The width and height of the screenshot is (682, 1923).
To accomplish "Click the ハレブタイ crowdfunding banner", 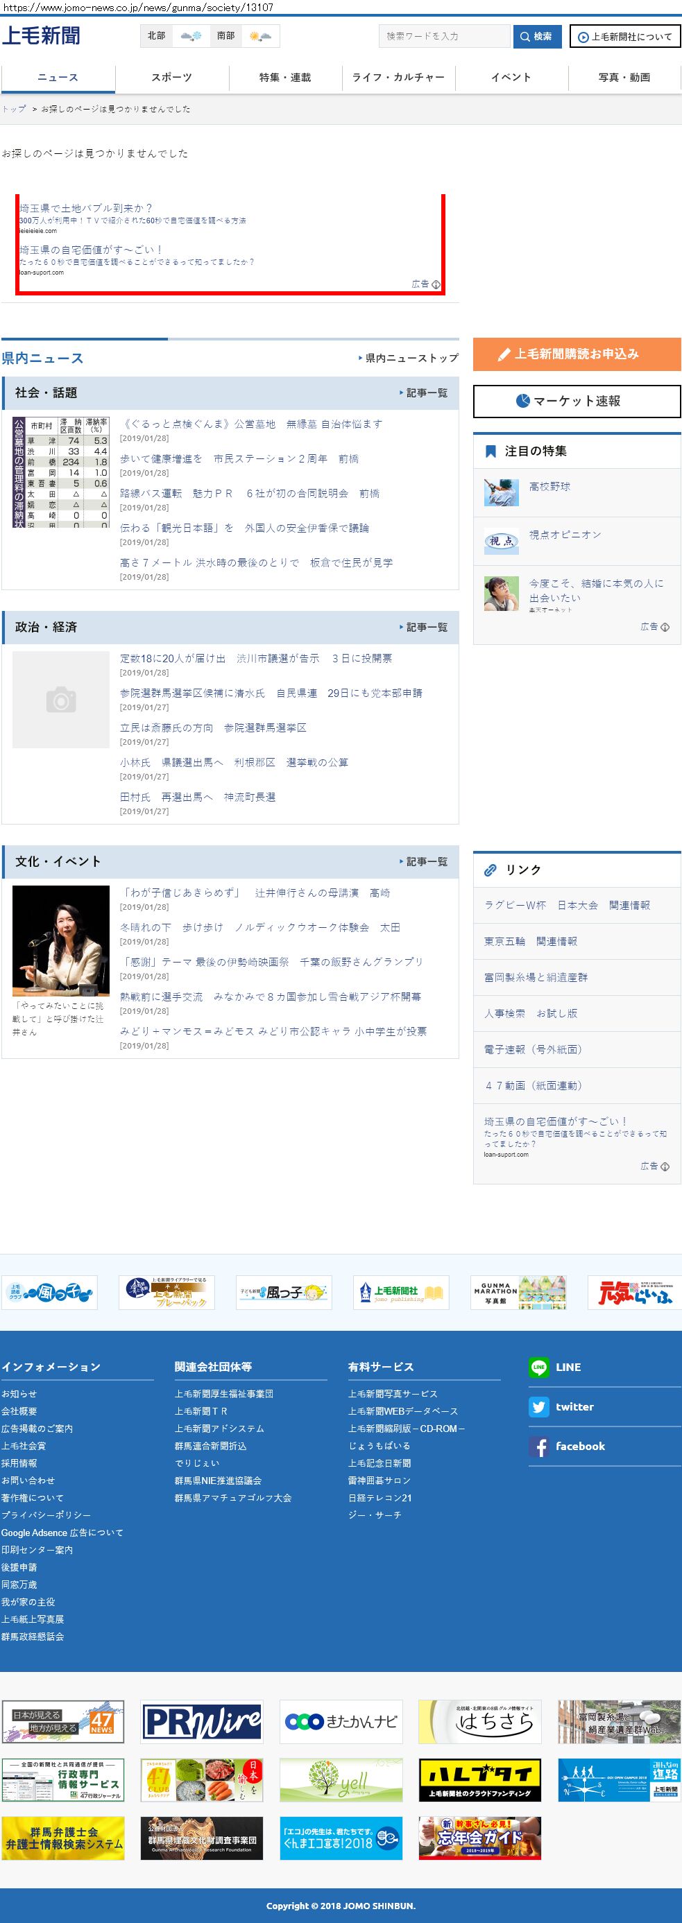I will [x=479, y=1779].
